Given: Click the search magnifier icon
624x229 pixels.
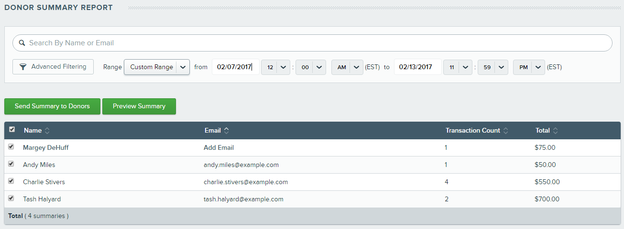Looking at the screenshot, I should pos(22,43).
